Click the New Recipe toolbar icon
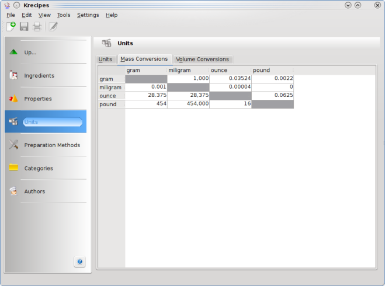Screen dimensions: 385x286 pos(11,26)
